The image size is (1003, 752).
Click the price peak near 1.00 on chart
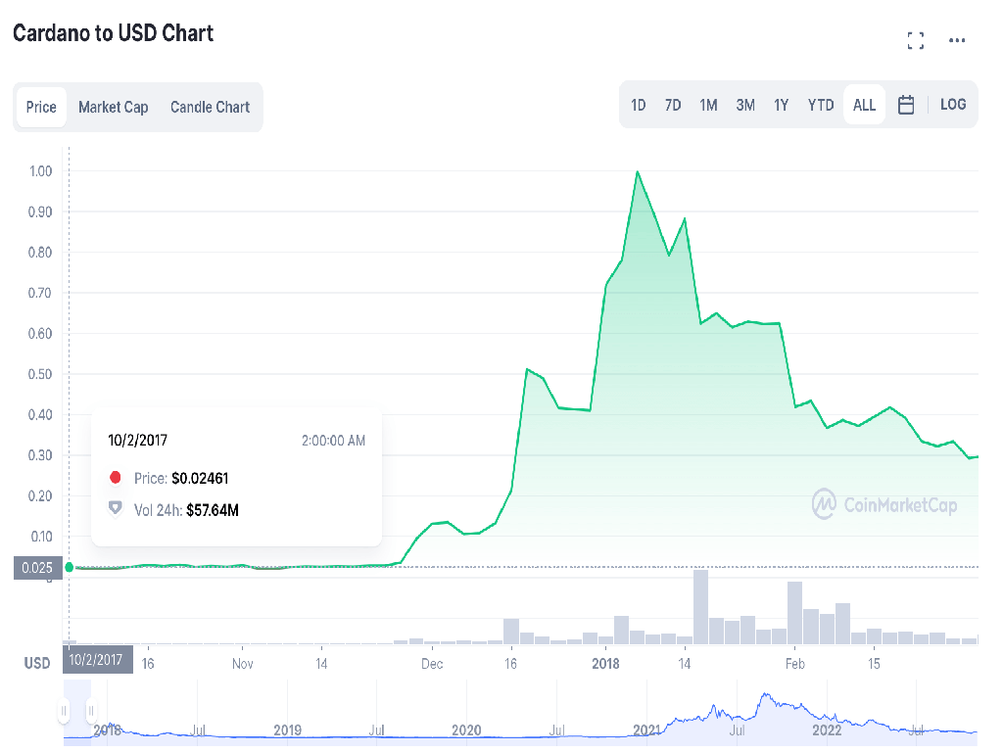pyautogui.click(x=638, y=172)
